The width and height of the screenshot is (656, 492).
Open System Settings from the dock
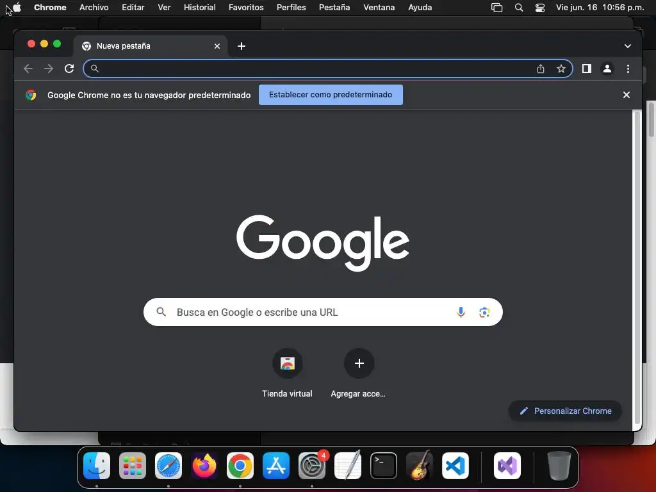(x=312, y=466)
